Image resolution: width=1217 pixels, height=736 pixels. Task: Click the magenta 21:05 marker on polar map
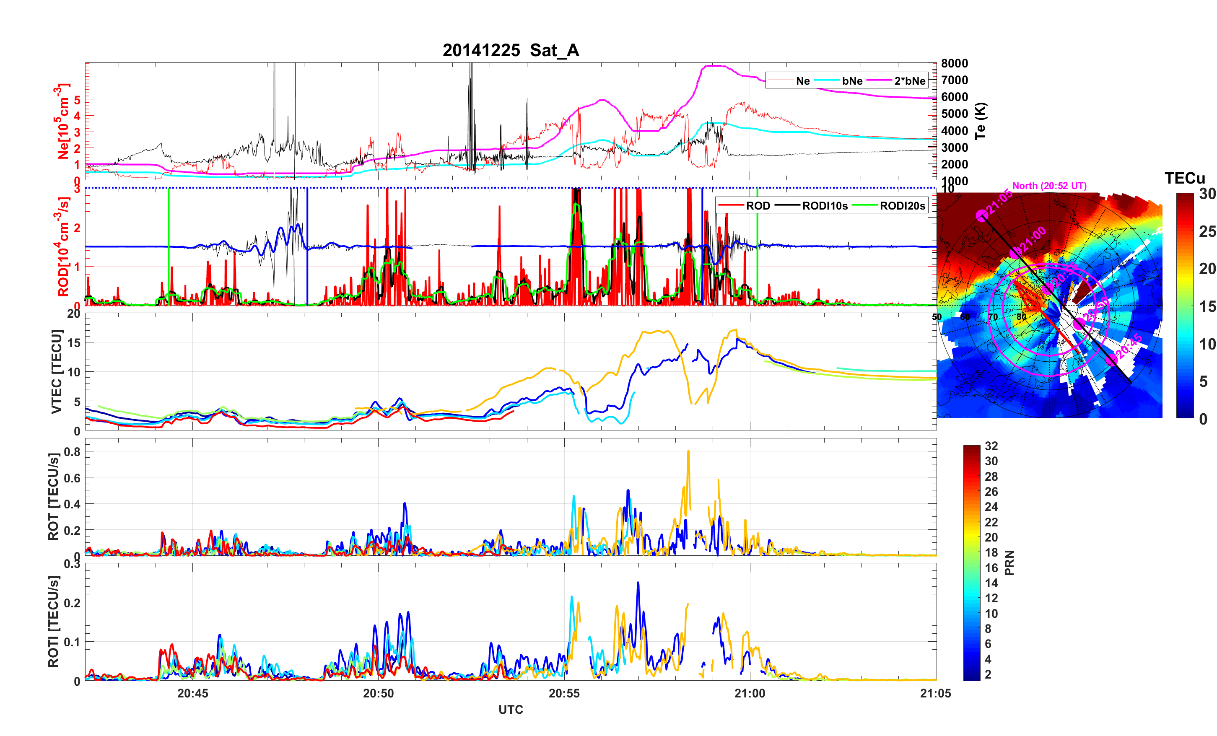(x=982, y=215)
